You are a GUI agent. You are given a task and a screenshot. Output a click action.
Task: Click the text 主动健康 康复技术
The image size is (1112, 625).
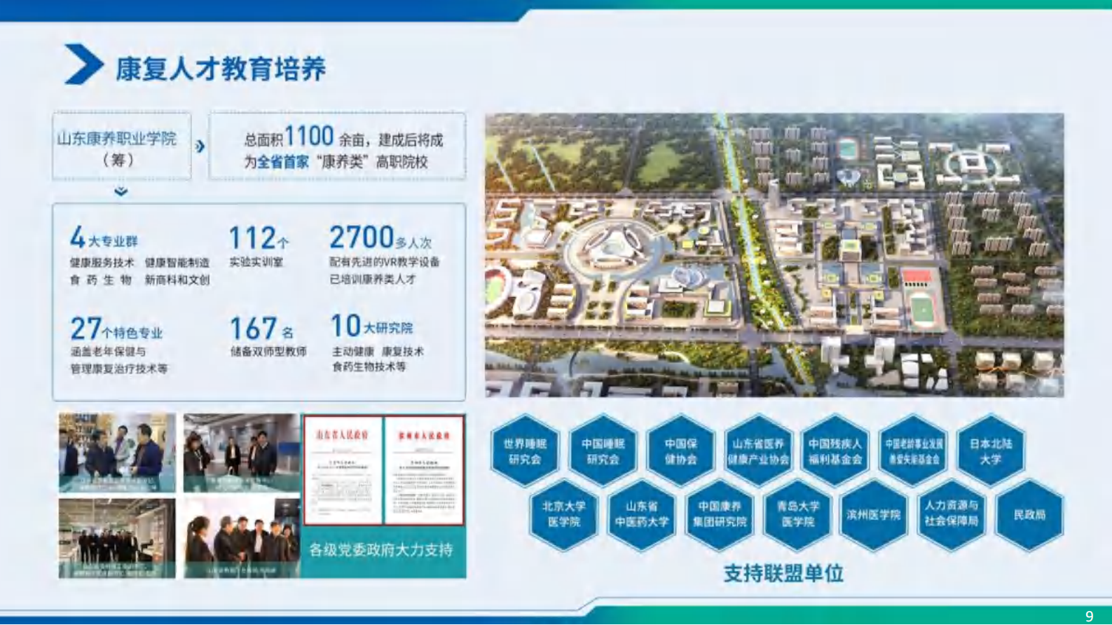378,351
